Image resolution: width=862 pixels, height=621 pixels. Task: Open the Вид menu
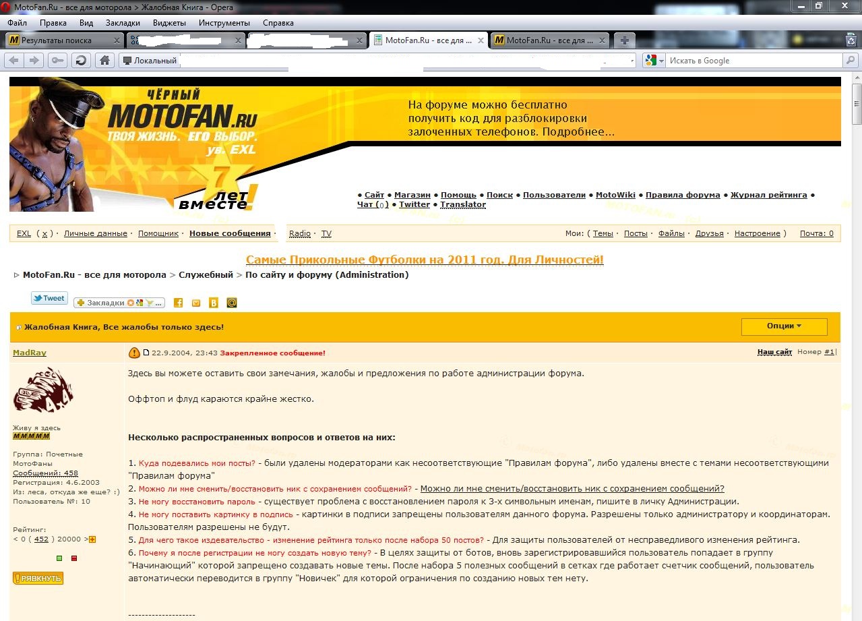coord(86,22)
